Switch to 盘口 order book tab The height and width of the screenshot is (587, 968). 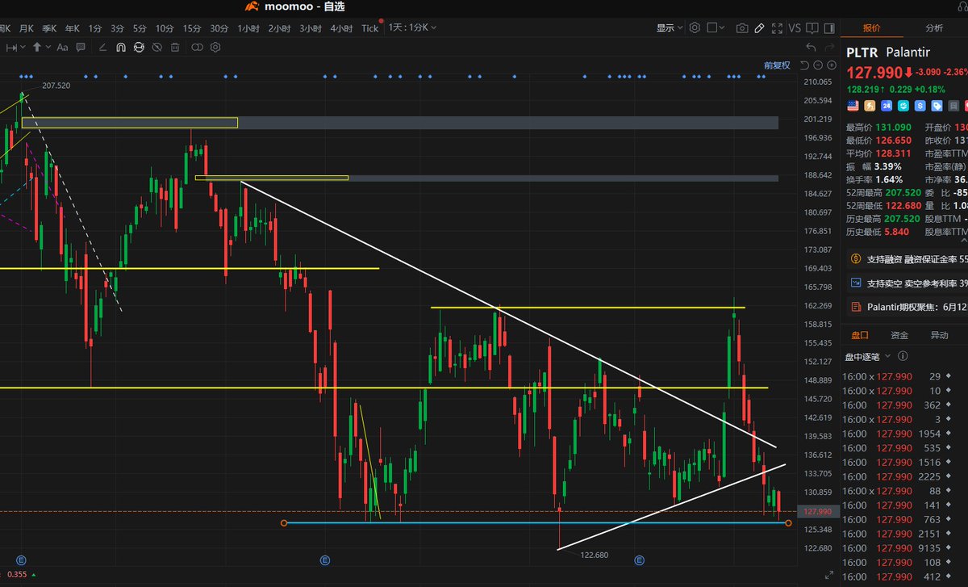(x=858, y=335)
